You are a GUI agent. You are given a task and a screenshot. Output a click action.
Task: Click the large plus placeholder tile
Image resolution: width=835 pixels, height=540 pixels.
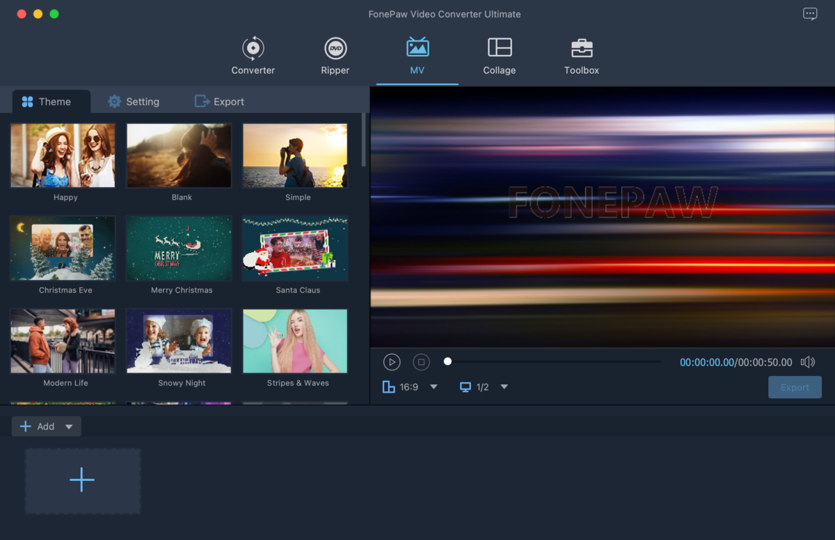[x=83, y=481]
